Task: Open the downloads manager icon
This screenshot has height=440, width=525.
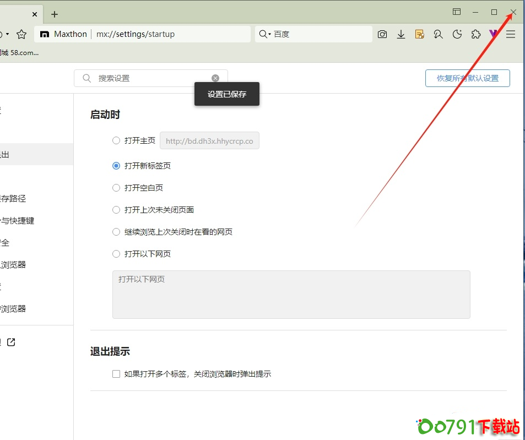Action: [x=401, y=34]
